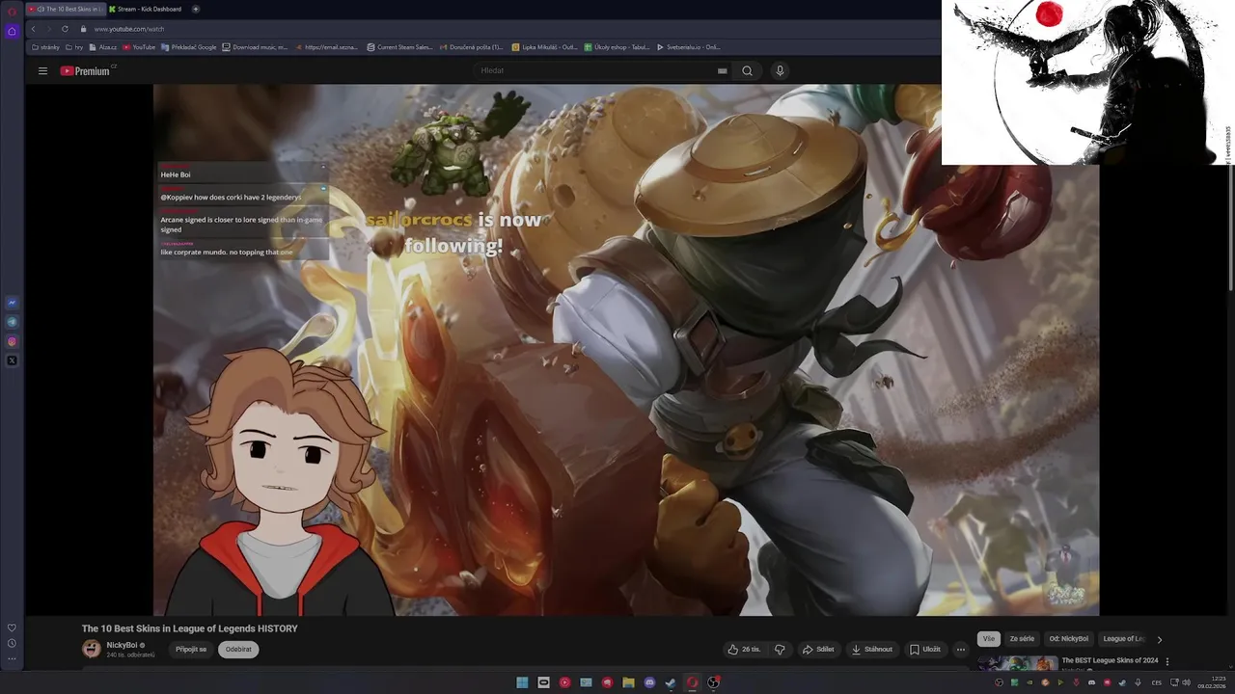Open Download music bookmark
The height and width of the screenshot is (694, 1235).
pos(256,47)
